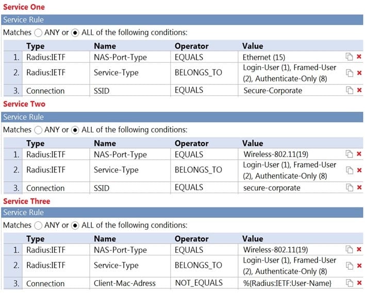
Task: Delete Service One NAS-Port-Type Ethernet rule
Action: tap(359, 56)
